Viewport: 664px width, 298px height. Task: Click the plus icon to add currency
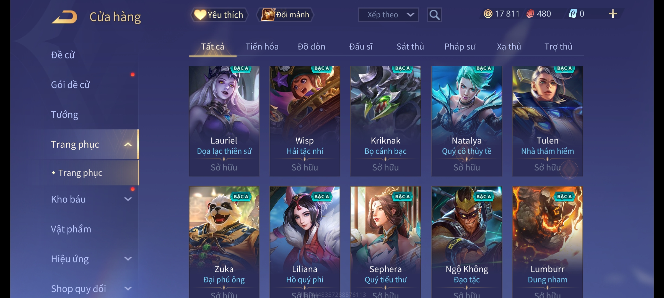[x=613, y=14]
